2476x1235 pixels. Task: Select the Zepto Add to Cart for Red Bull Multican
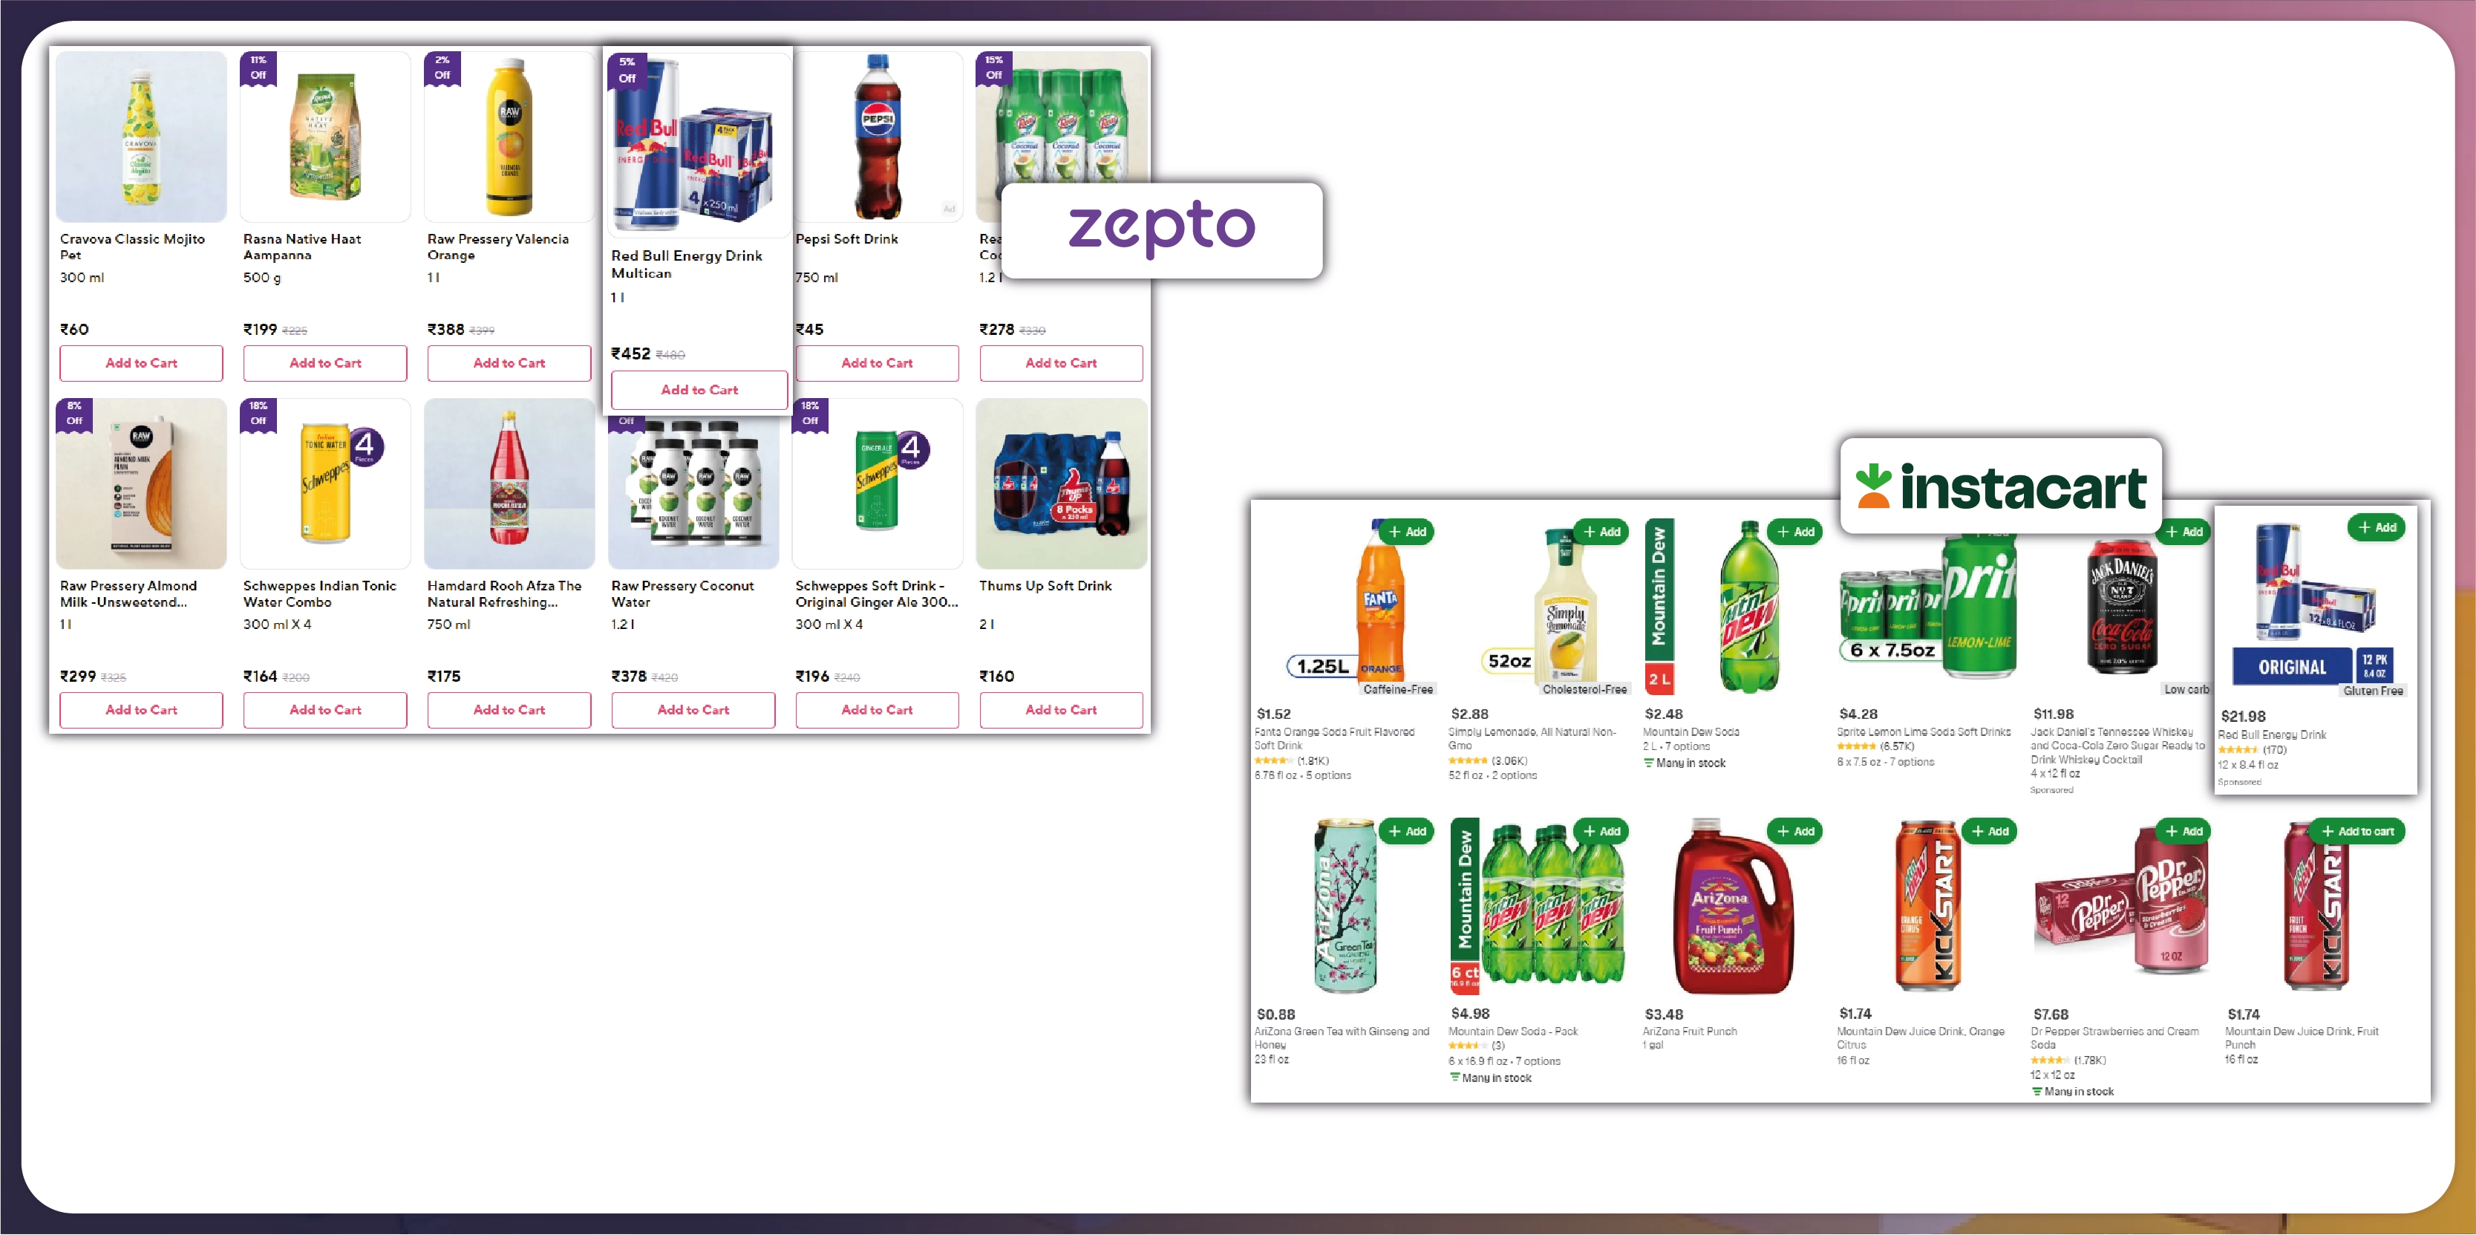pos(696,388)
